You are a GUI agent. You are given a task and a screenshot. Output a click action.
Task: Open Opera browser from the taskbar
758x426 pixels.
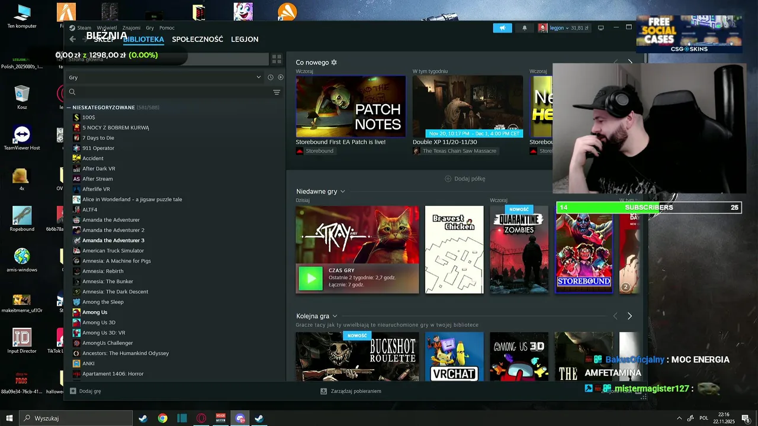(x=201, y=418)
